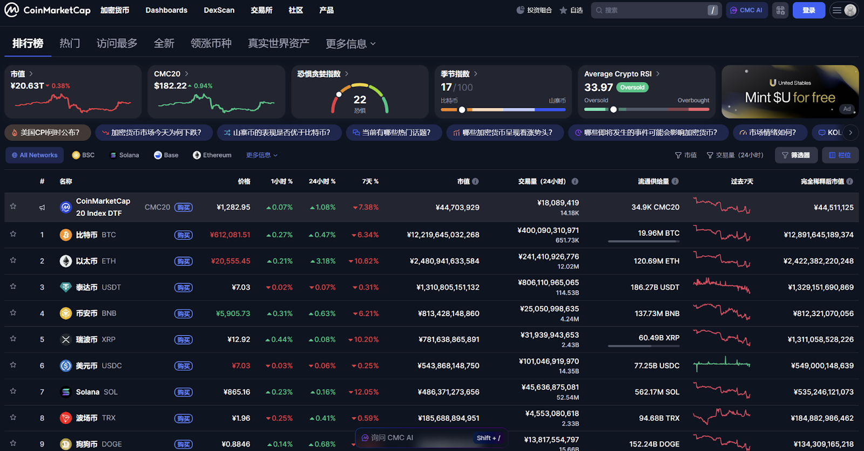Open the 交易量 (24小时) filter dropdown

pyautogui.click(x=735, y=155)
